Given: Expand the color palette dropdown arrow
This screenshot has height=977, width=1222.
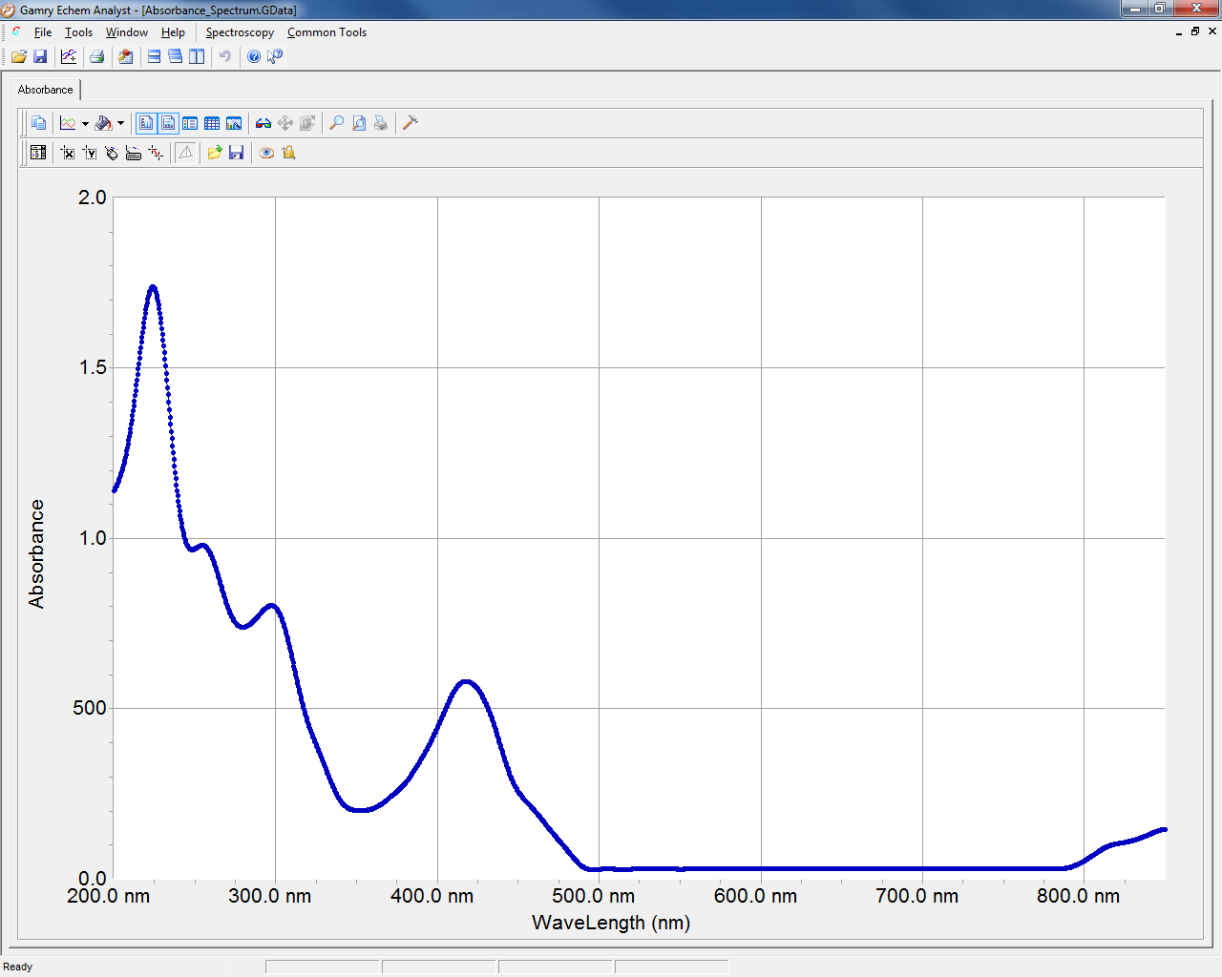Looking at the screenshot, I should pos(120,123).
